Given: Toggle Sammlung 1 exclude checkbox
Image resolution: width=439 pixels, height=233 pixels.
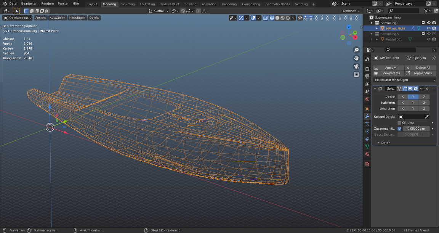Looking at the screenshot, I should tap(423, 22).
